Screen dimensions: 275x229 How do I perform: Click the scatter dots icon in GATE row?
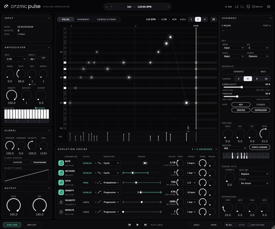99,183
